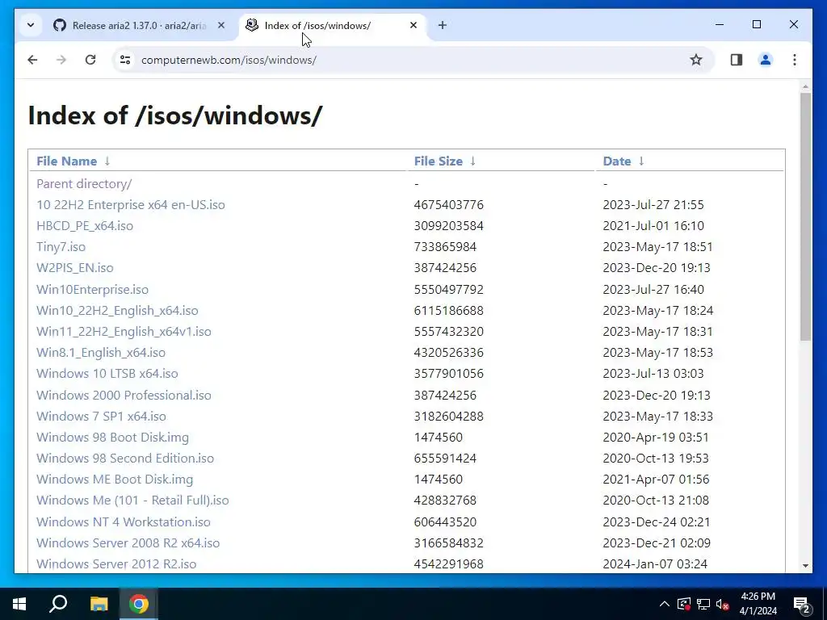This screenshot has height=620, width=827.
Task: Open taskbar search
Action: (x=58, y=604)
